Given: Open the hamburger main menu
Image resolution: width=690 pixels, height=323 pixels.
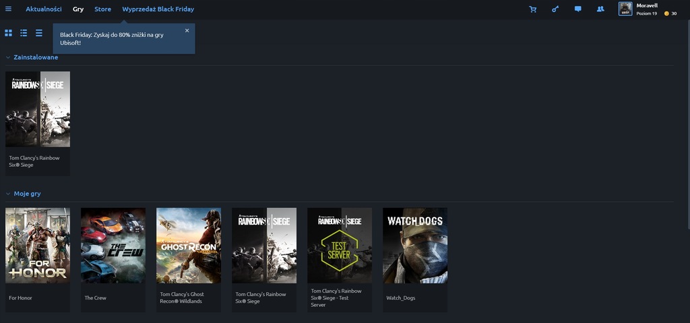Looking at the screenshot, I should pos(8,9).
